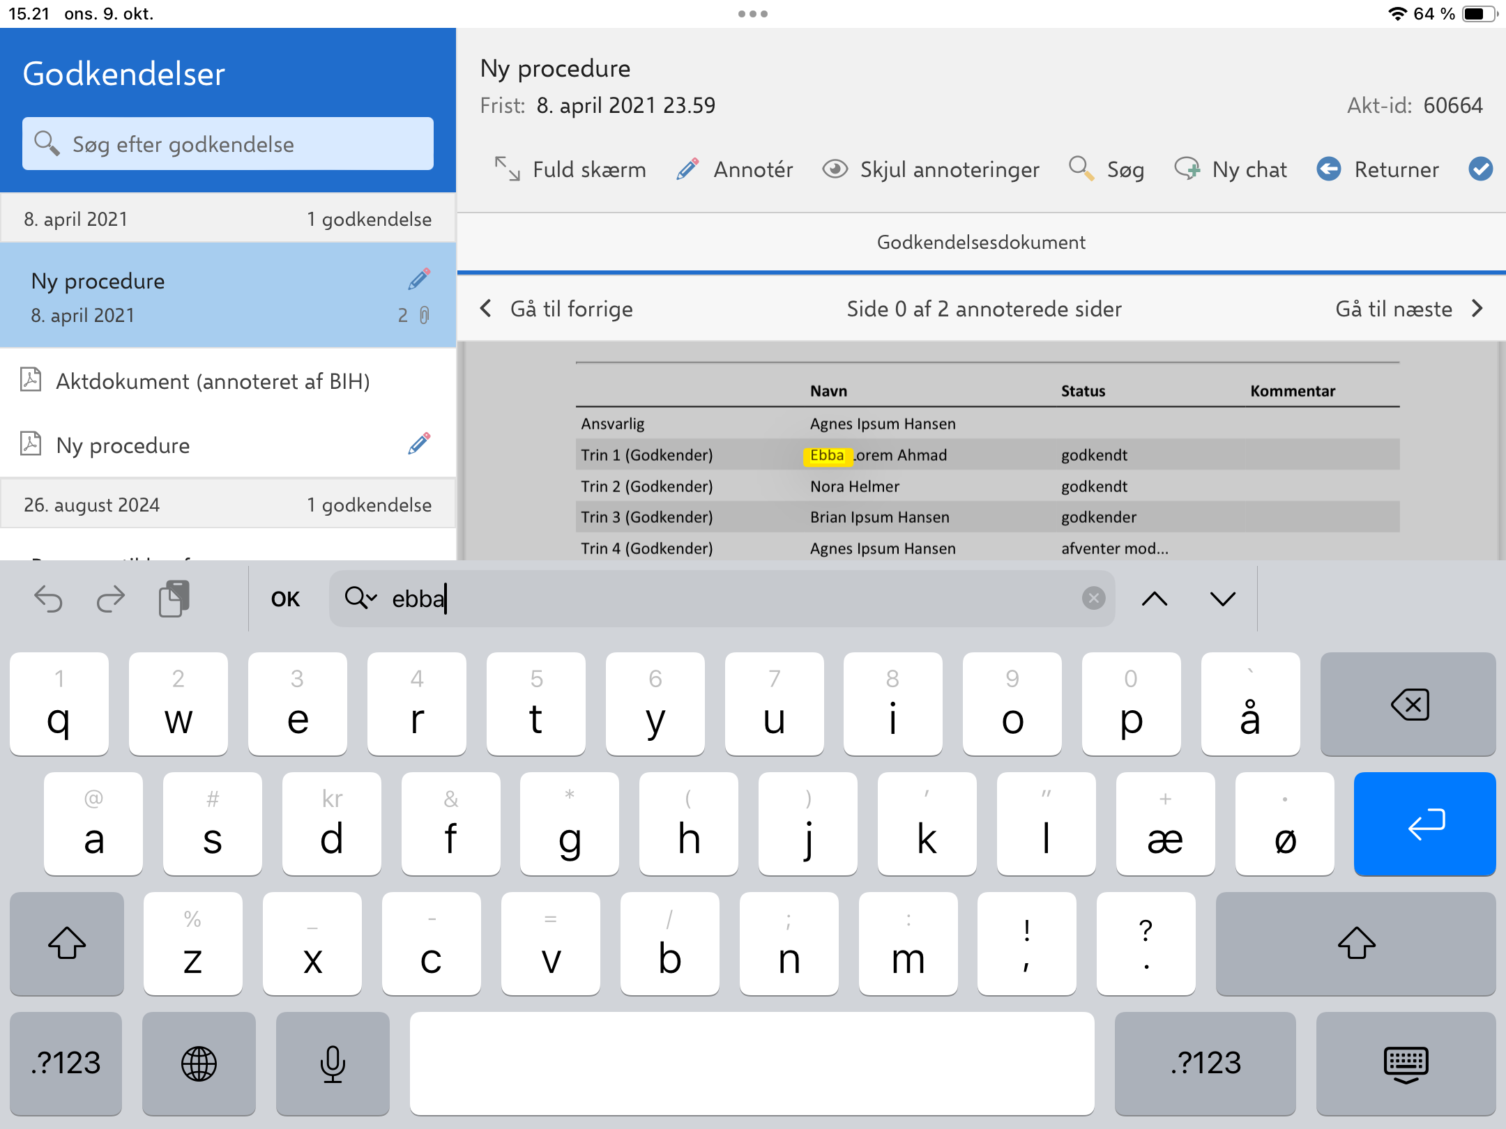
Task: Open search options magnifier dropdown
Action: 360,598
